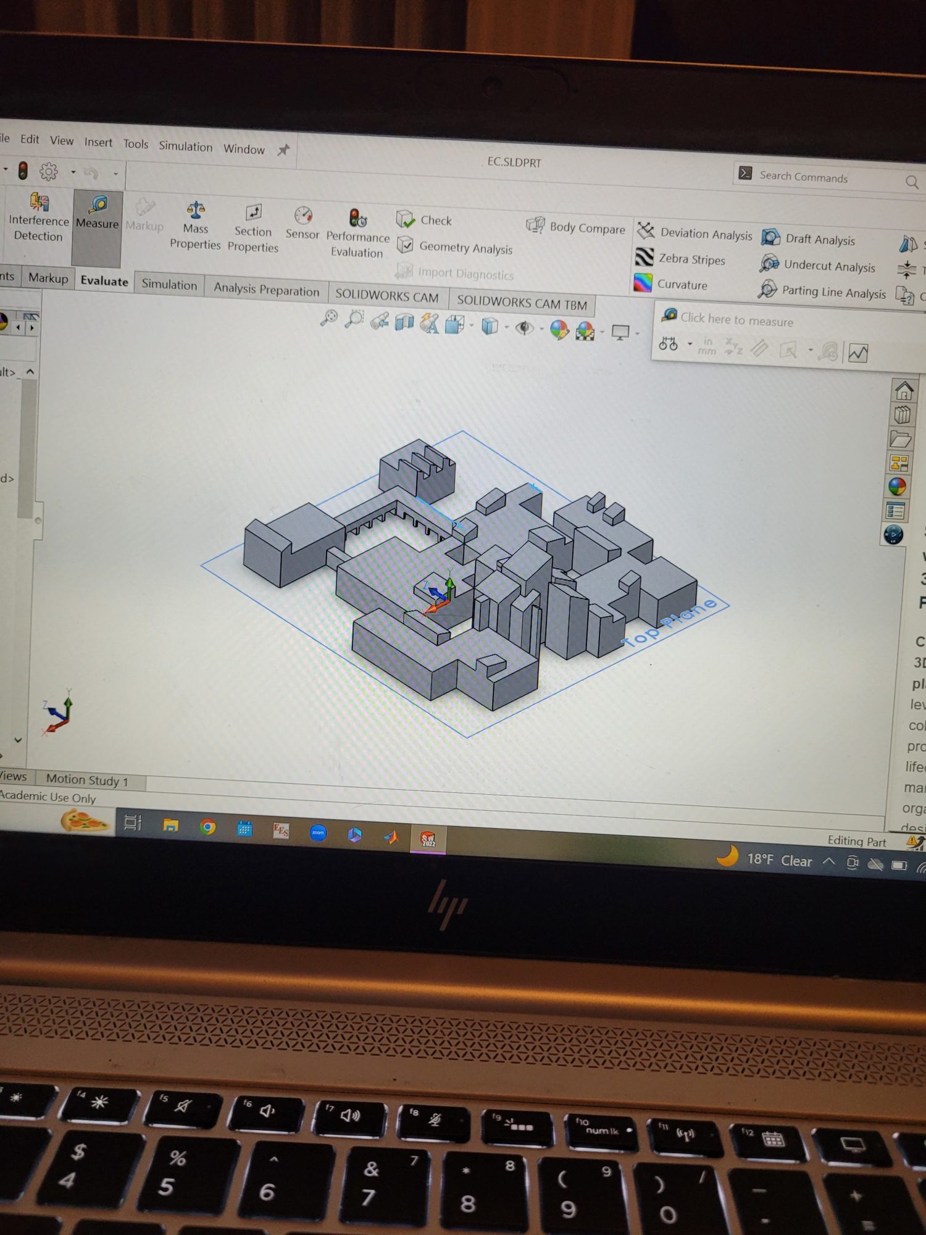Viewport: 926px width, 1235px height.
Task: Toggle the Measure tool off
Action: (x=97, y=213)
